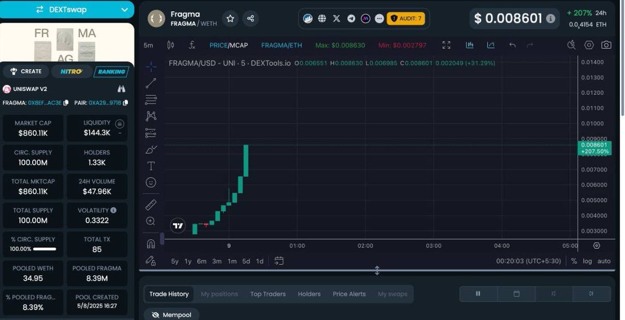This screenshot has height=320, width=625.
Task: Click the RANKING button
Action: click(111, 71)
